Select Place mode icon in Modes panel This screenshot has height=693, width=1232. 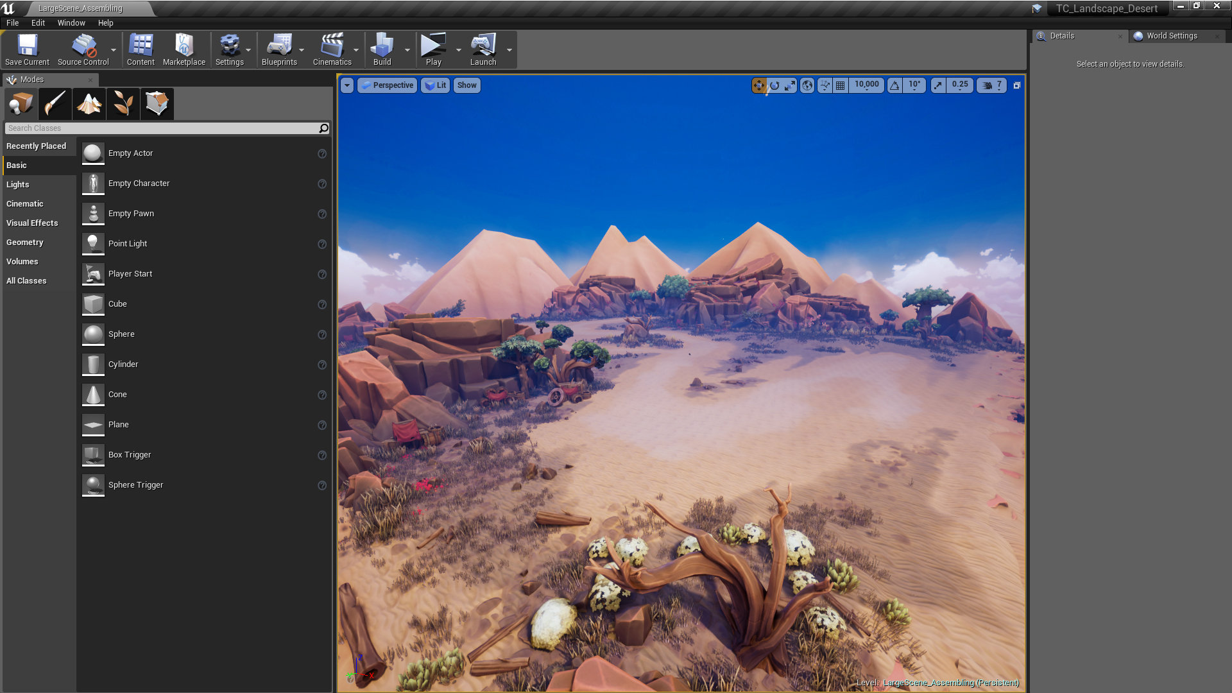point(21,103)
